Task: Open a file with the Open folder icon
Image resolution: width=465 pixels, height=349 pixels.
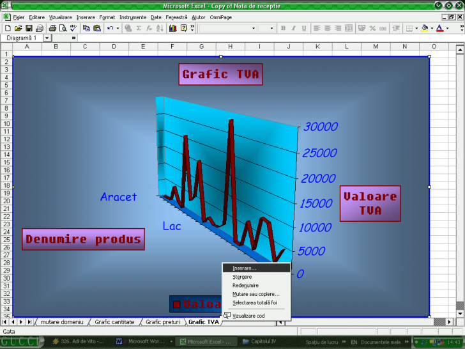Action: pos(18,28)
